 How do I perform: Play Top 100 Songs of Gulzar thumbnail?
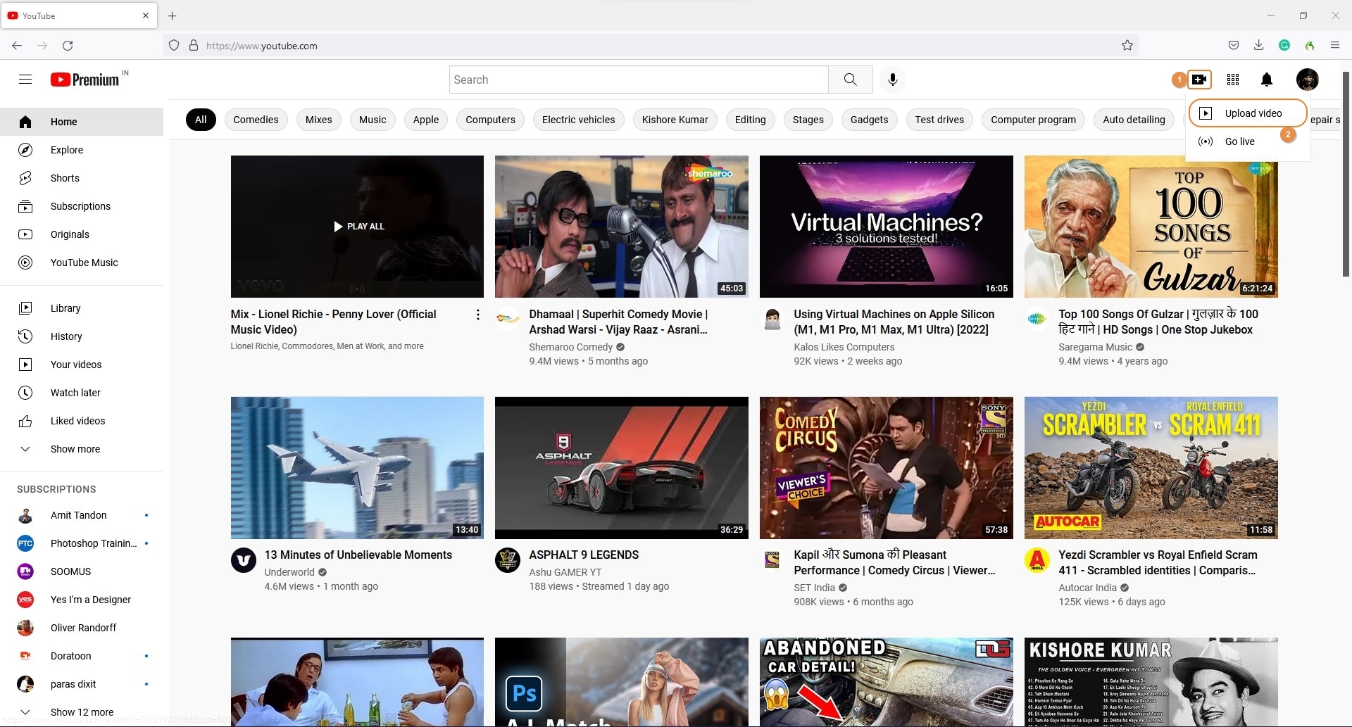pos(1151,227)
